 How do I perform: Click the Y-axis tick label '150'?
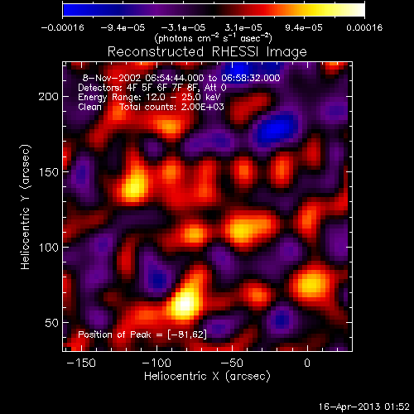click(49, 172)
